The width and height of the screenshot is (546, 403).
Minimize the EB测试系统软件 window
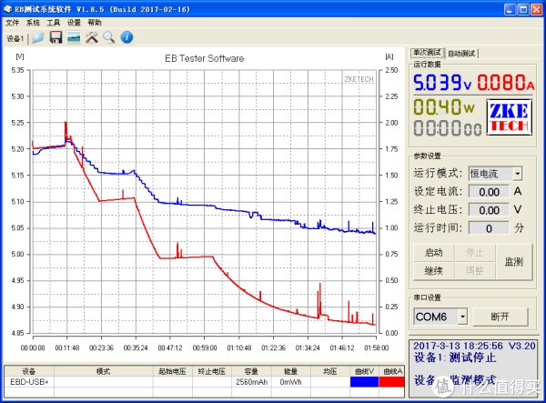click(x=510, y=9)
